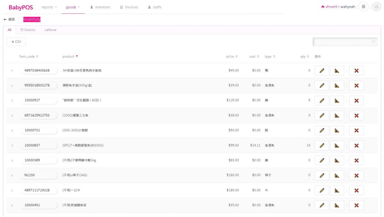Viewport: 384px width, 217px height.
Task: Go back using the 返回 link
Action: 9,19
